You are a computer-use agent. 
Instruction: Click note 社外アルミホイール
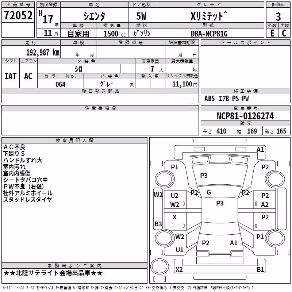(x=28, y=193)
